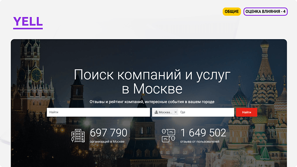Click the ОЦЕНКА ВЛИЯНИЯ - 4 badge
This screenshot has height=167, width=297.
click(265, 11)
